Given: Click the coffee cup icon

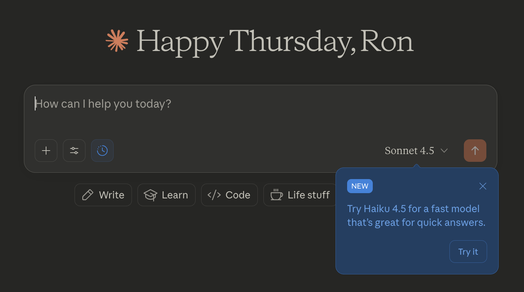Looking at the screenshot, I should point(276,195).
